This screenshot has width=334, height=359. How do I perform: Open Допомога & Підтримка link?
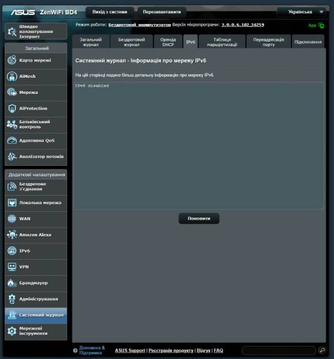pos(92,350)
